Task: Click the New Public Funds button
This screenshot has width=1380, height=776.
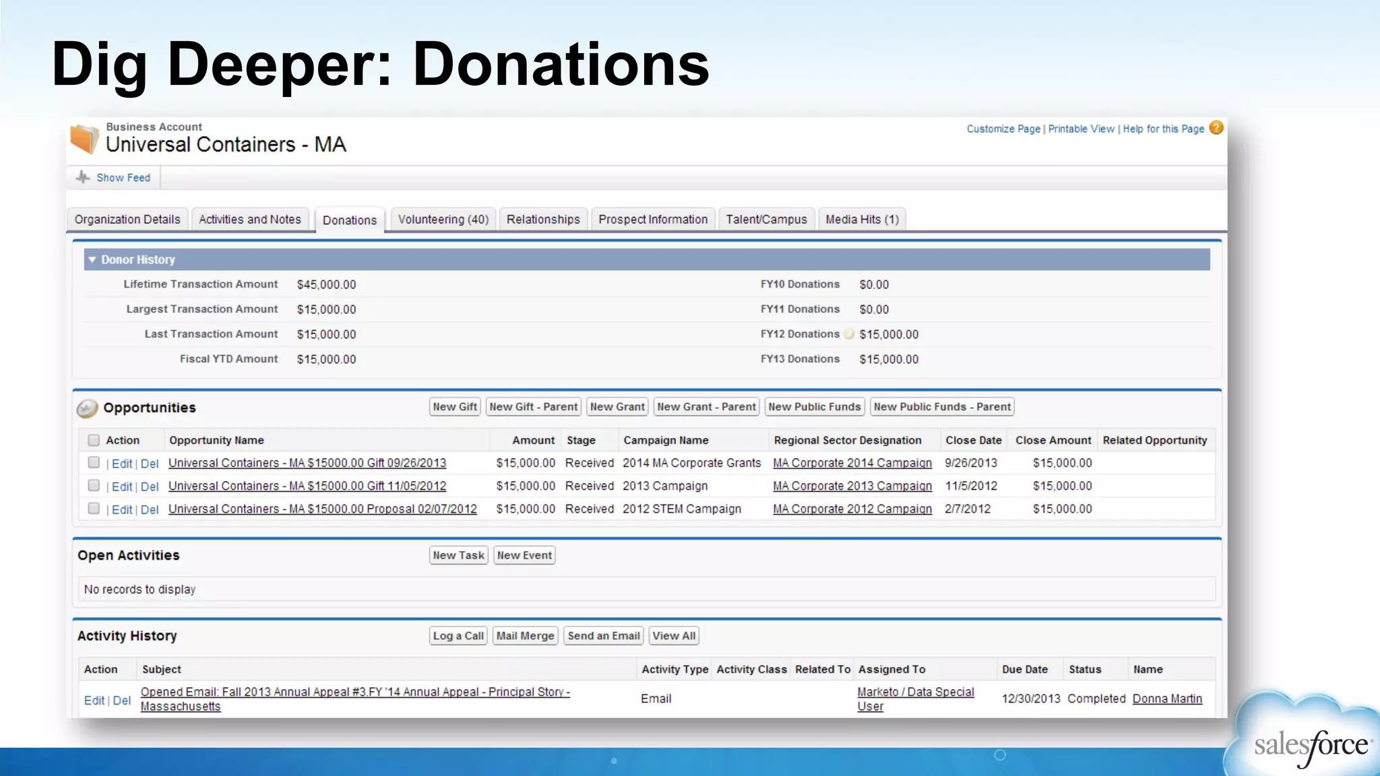Action: coord(814,407)
